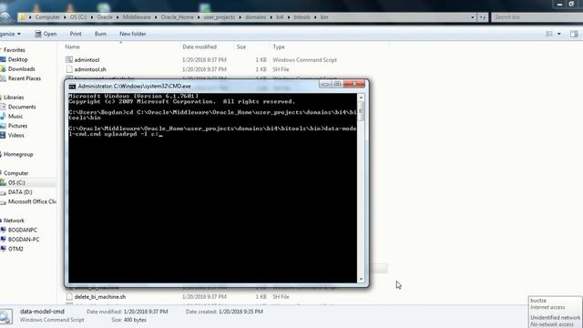
Task: Open Pictures library
Action: pos(17,126)
